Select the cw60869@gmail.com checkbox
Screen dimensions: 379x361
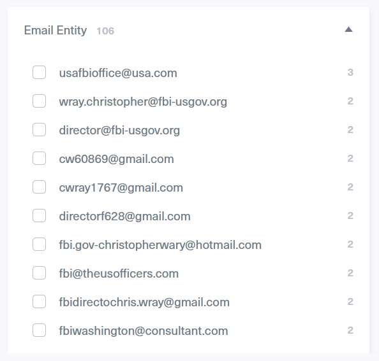(x=39, y=158)
